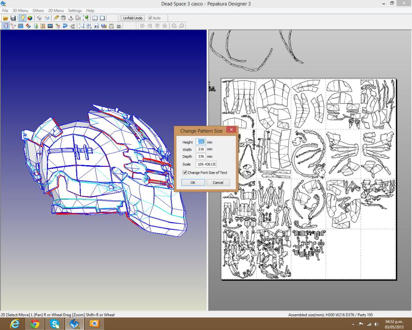Click the Height input field
Image resolution: width=412 pixels, height=330 pixels.
pos(201,142)
